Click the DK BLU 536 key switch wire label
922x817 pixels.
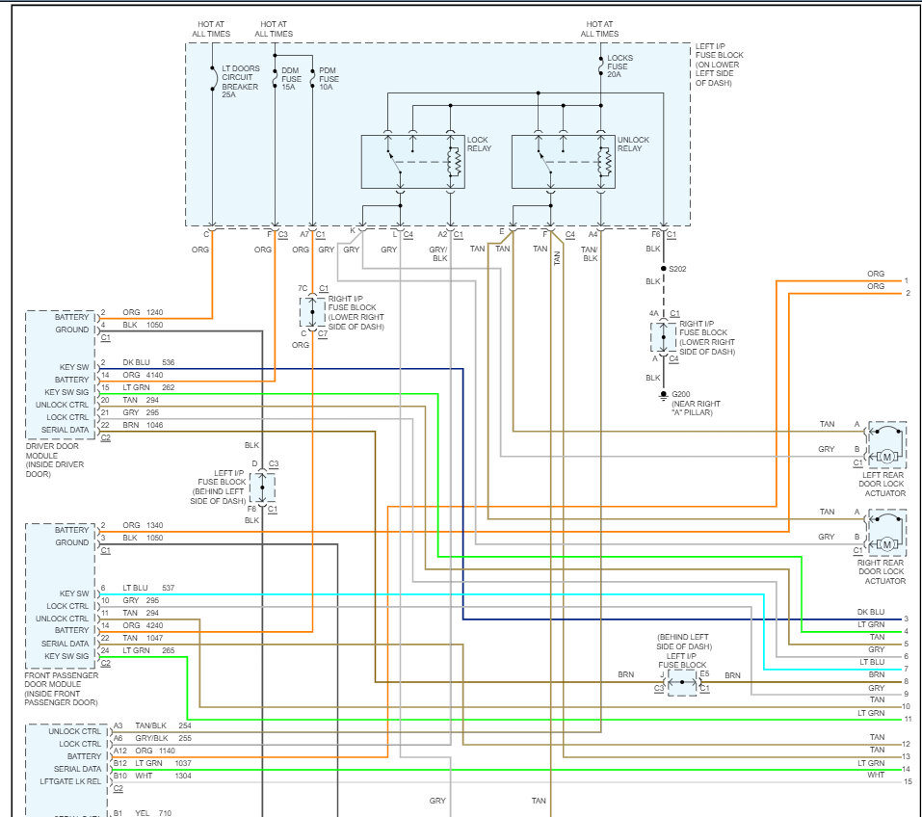tap(148, 362)
